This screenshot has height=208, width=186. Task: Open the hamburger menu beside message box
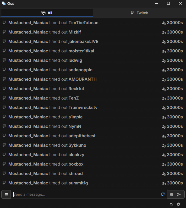pos(6,194)
